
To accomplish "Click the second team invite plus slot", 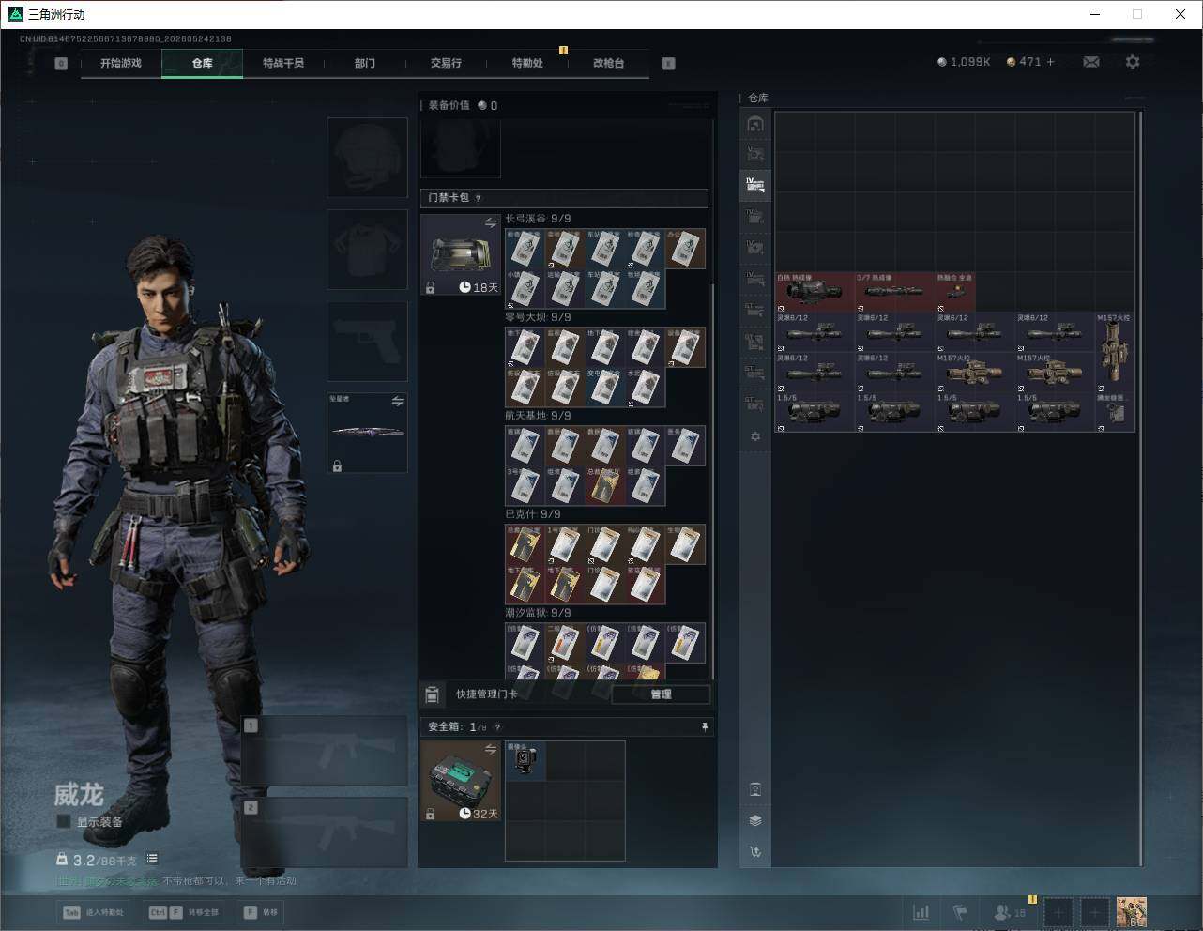I will tap(1094, 912).
